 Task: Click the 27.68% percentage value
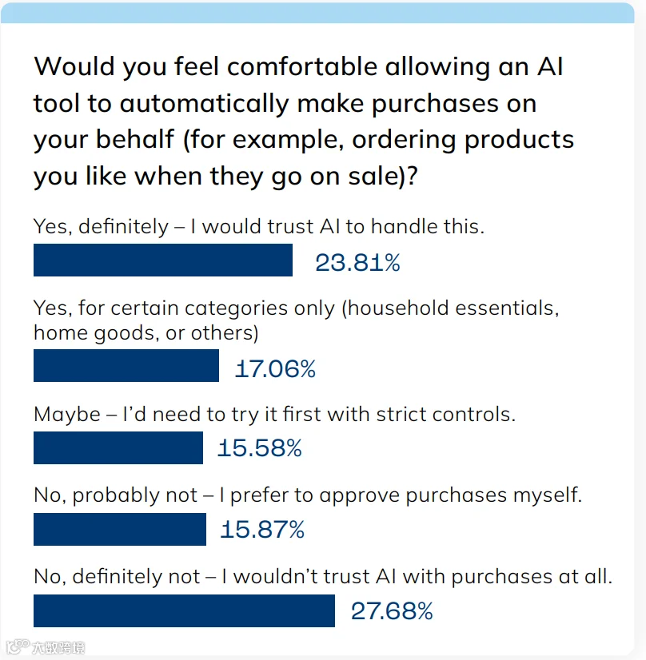pyautogui.click(x=392, y=611)
